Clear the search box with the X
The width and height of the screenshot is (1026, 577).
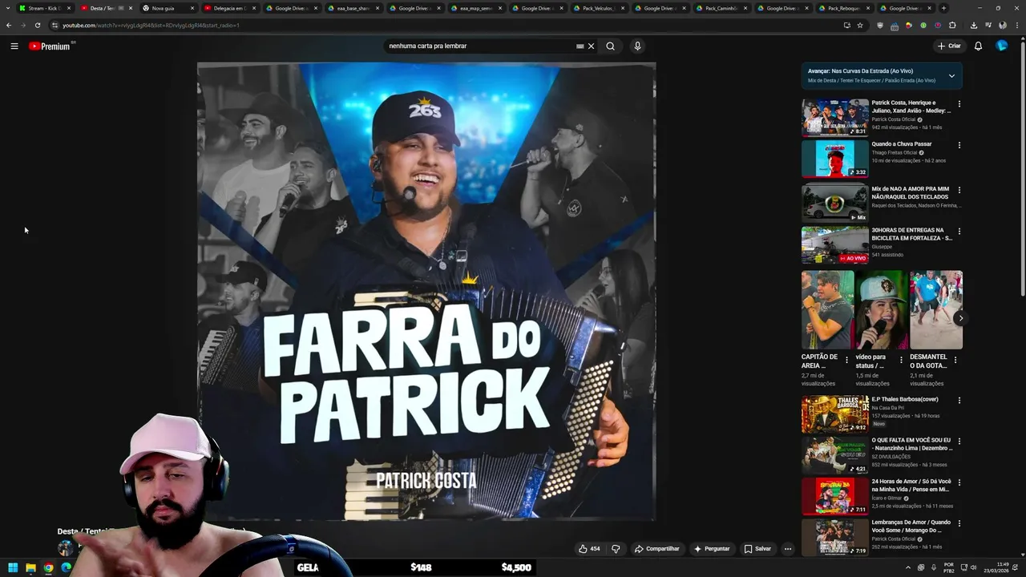tap(592, 46)
